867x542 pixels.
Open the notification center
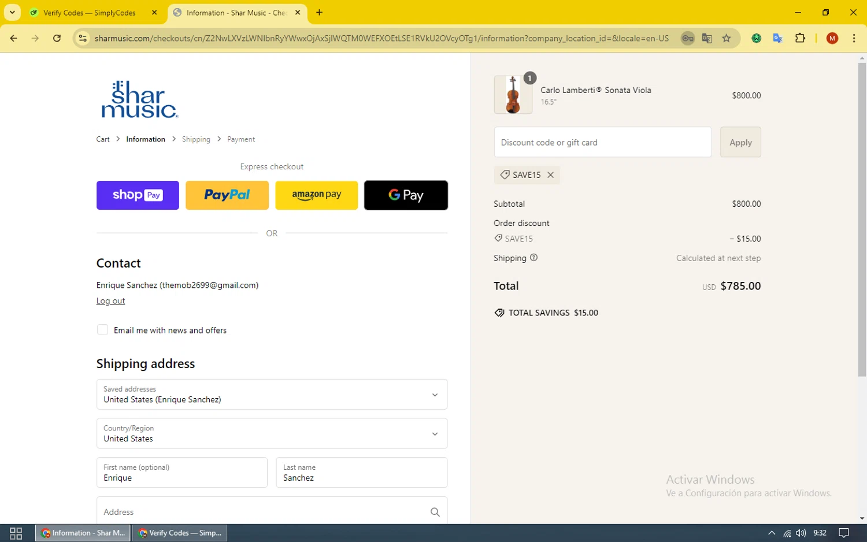tap(844, 533)
